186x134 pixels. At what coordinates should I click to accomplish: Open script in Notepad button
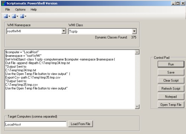pyautogui.click(x=171, y=97)
